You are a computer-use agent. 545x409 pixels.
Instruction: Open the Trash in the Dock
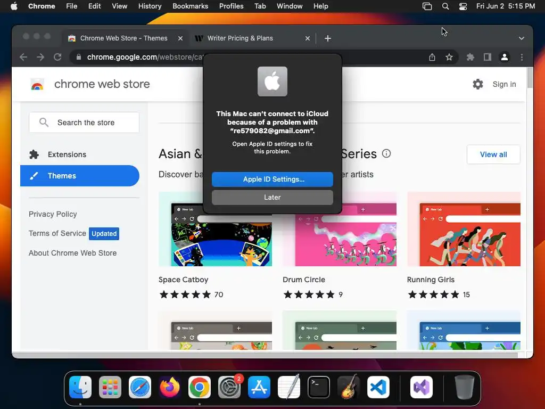[464, 387]
